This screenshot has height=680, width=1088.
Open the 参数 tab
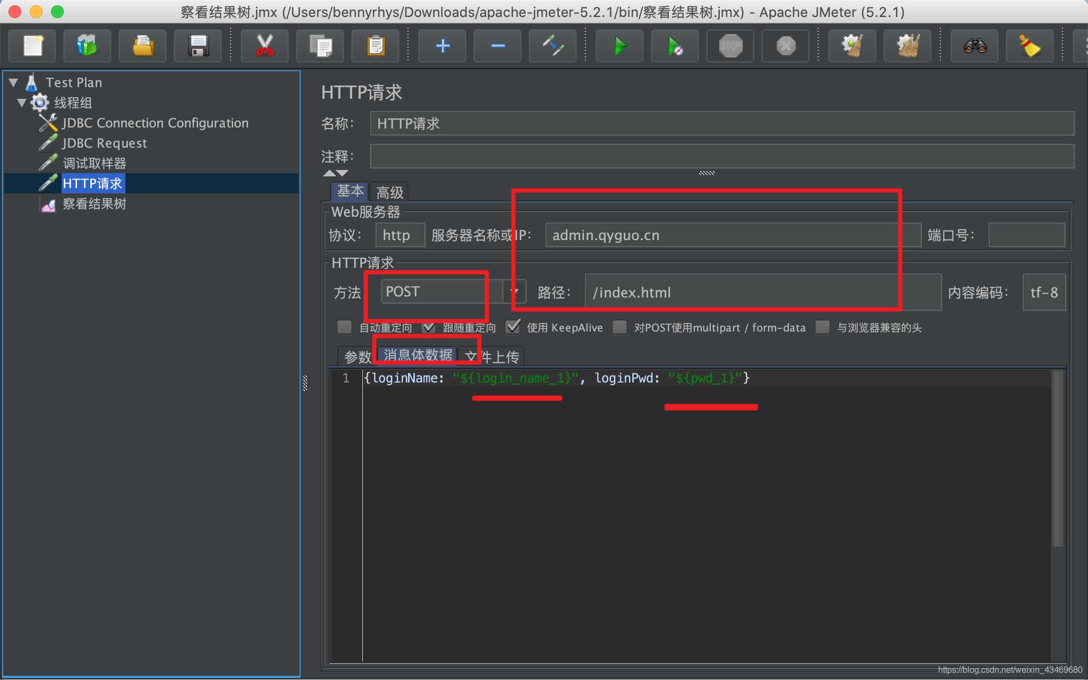358,356
